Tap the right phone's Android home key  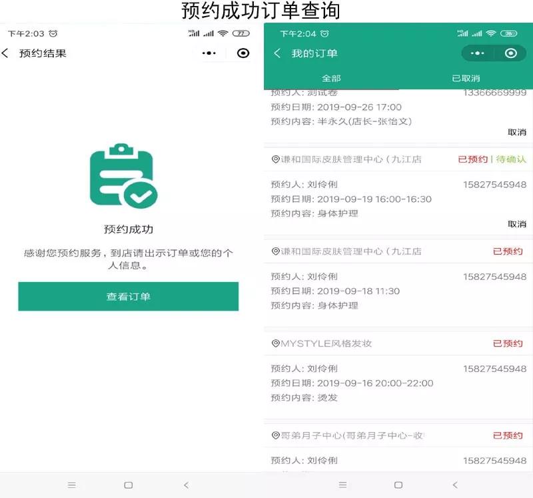(x=398, y=485)
